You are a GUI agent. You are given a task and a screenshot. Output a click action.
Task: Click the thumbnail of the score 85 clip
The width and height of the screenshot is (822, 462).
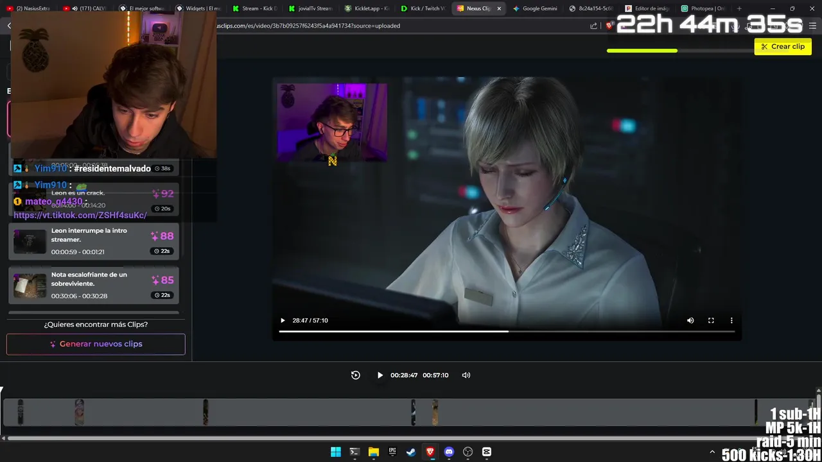[x=30, y=286]
